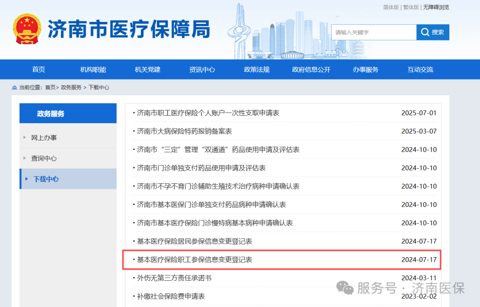Open 外伤无第三方责任承诺书 document link
Viewport: 480px width, 307px height.
[174, 278]
